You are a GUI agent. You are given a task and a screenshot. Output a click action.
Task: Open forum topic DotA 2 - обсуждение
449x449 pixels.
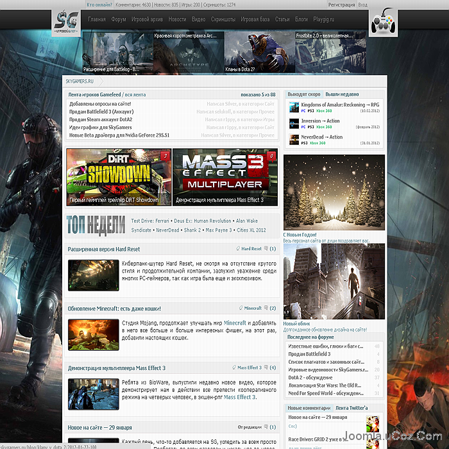[x=310, y=377]
